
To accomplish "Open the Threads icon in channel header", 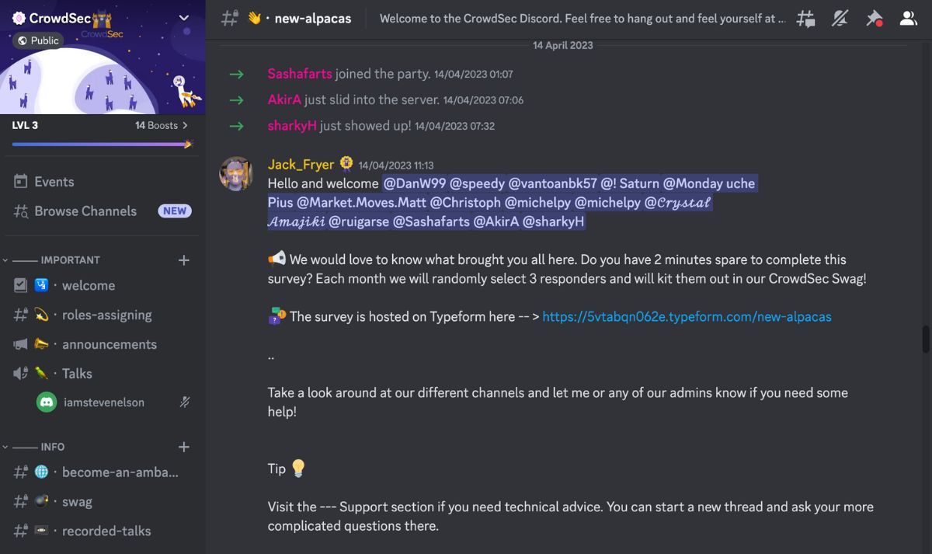I will [x=806, y=19].
